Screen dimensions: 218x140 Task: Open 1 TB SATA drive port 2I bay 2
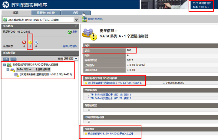(110, 98)
